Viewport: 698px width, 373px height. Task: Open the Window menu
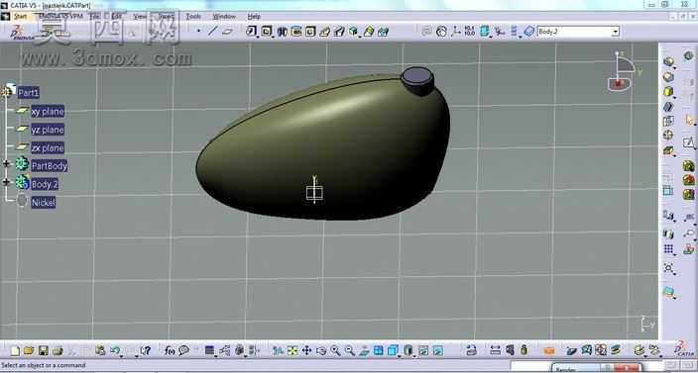coord(224,16)
